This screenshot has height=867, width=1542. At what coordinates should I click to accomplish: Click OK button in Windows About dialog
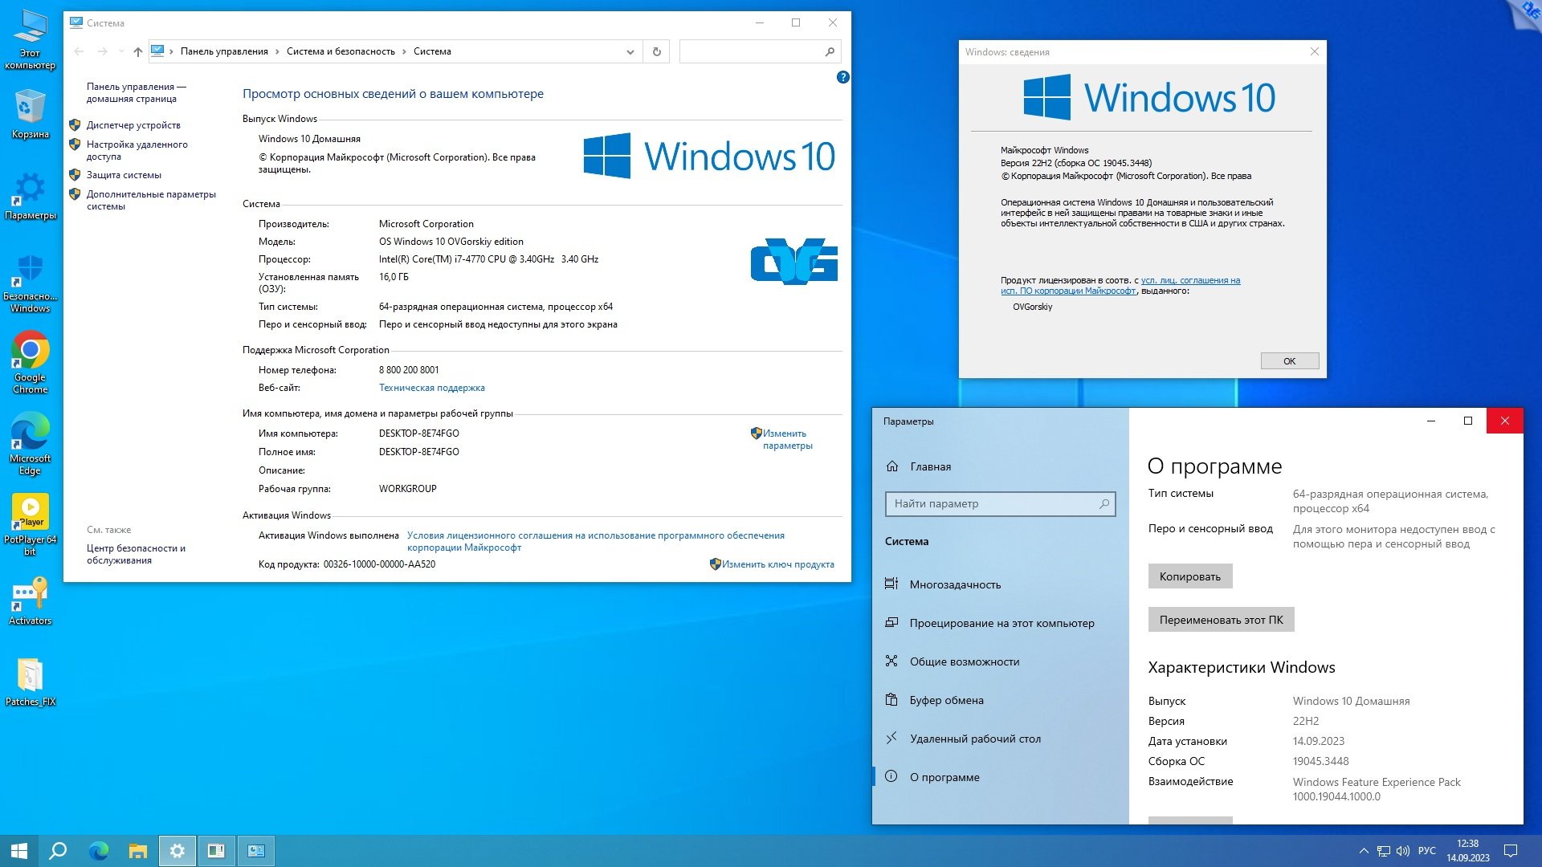pos(1289,361)
